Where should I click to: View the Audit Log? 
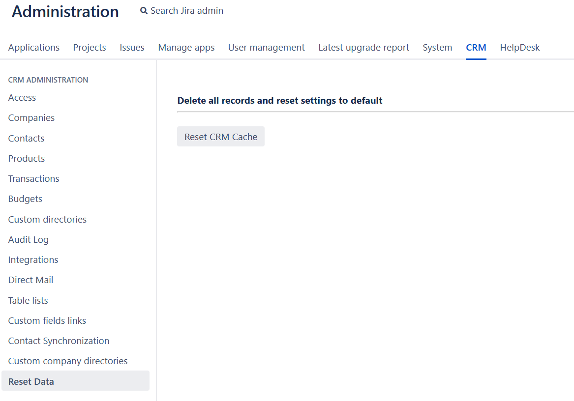click(x=29, y=240)
